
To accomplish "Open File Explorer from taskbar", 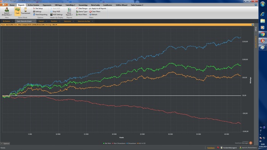I will (262, 21).
